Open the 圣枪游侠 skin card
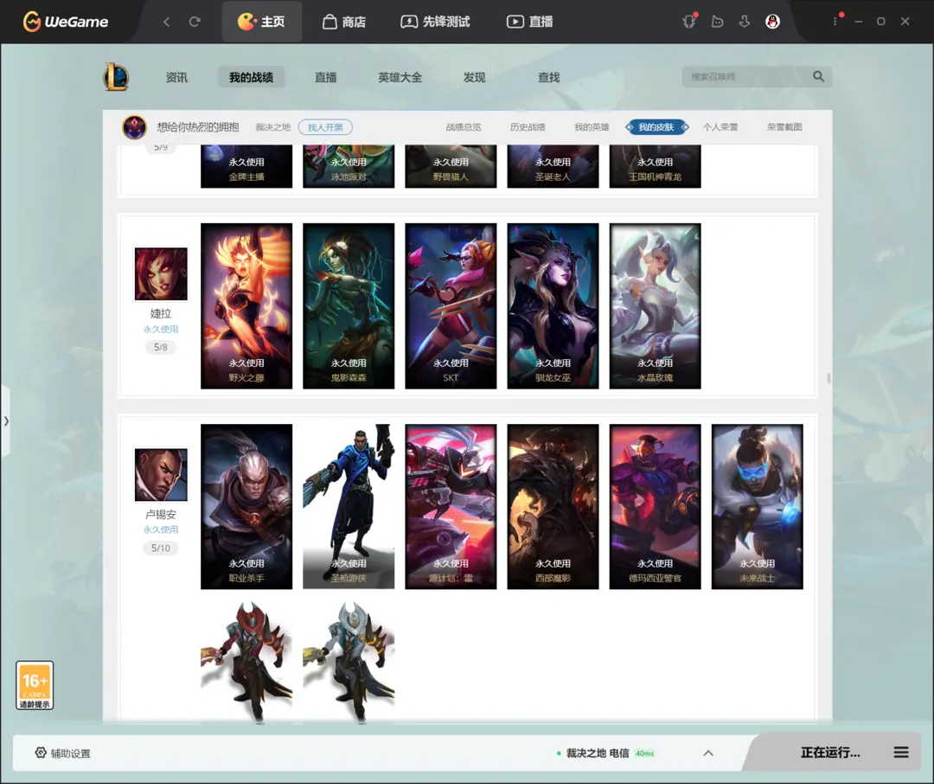The height and width of the screenshot is (784, 934). click(349, 507)
